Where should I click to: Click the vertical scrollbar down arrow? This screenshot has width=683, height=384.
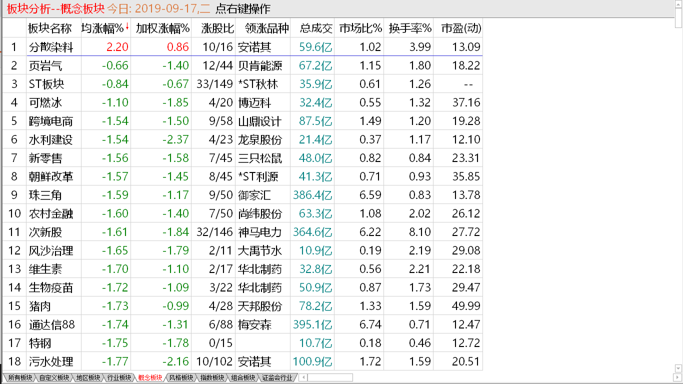click(678, 368)
